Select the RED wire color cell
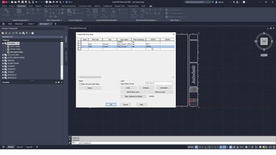276x155 pixels. pos(95,46)
